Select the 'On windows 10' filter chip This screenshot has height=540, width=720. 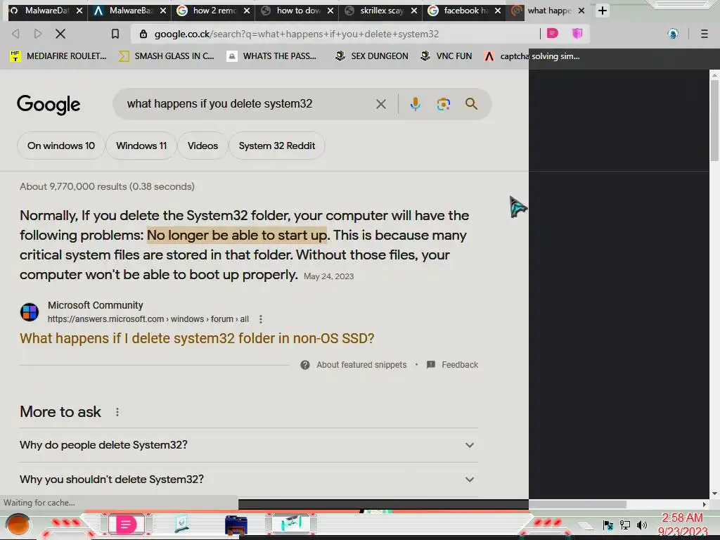click(x=61, y=146)
